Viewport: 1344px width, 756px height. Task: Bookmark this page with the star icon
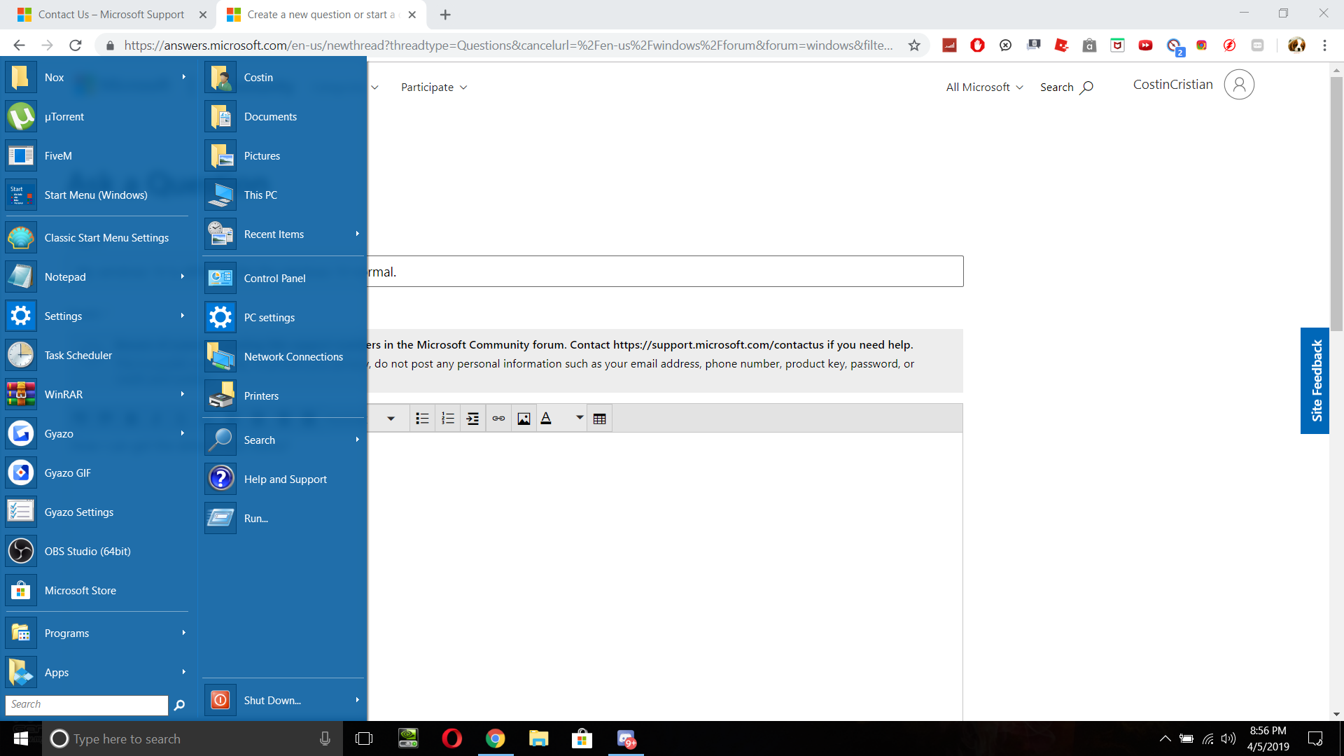914,45
